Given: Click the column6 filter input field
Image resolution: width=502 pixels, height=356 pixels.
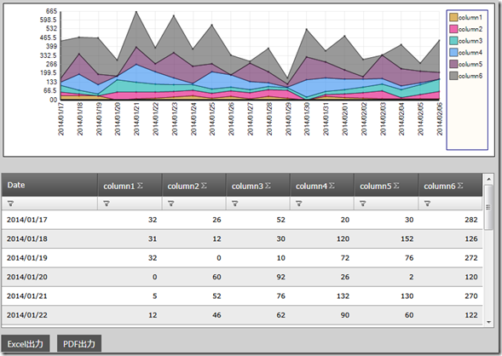Looking at the screenshot, I should pos(450,204).
